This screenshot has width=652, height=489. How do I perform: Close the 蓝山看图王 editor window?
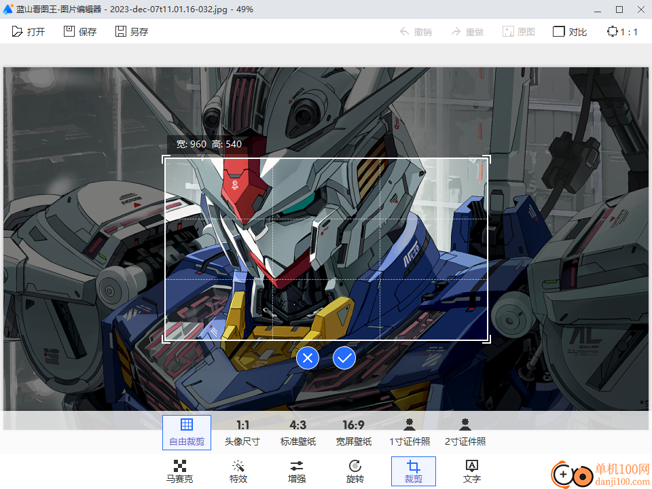pos(640,10)
